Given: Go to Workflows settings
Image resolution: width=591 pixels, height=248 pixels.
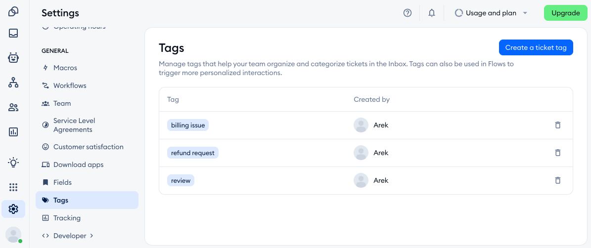Looking at the screenshot, I should coord(69,85).
